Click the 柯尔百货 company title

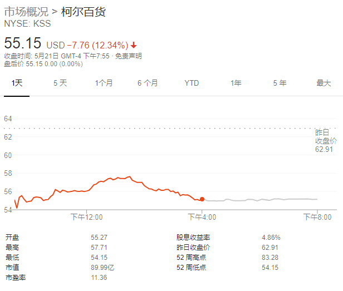[84, 12]
